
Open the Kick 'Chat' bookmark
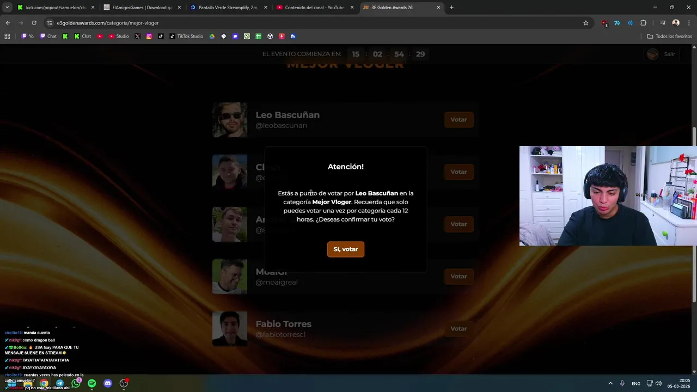pos(83,36)
